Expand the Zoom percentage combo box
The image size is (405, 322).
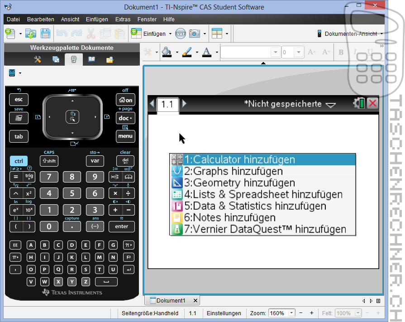coord(291,313)
